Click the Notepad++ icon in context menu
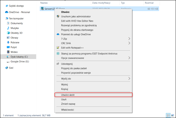The height and width of the screenshot is (118, 176). point(58,47)
